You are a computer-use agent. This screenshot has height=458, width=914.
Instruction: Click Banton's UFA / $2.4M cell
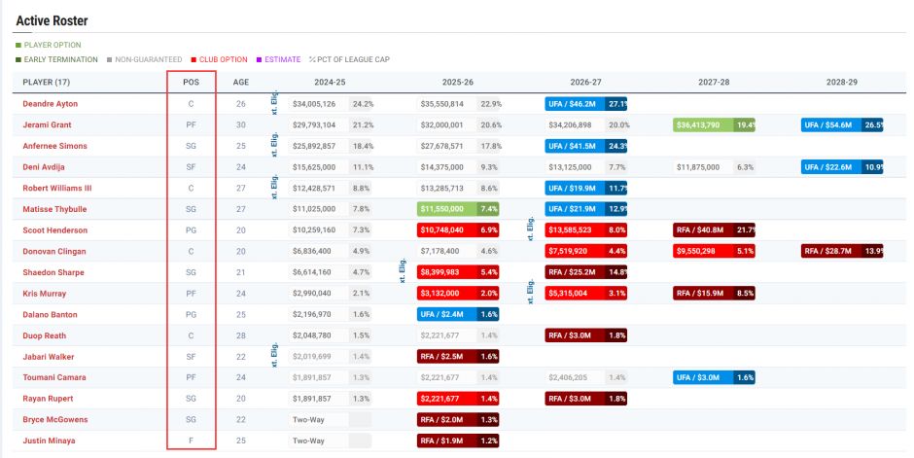click(458, 315)
